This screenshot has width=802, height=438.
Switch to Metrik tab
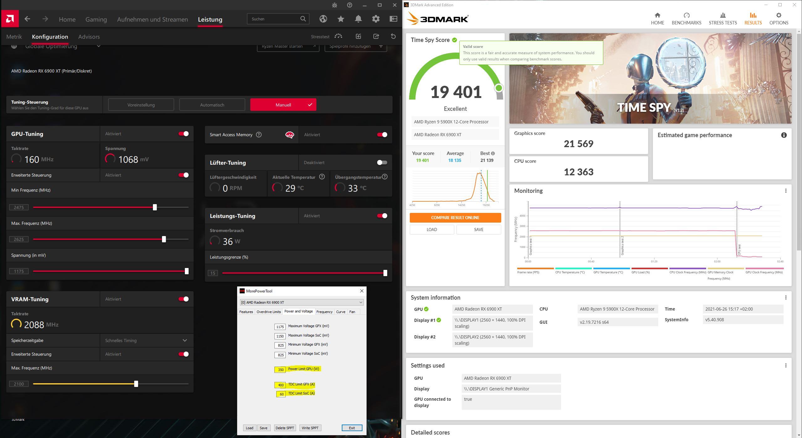(x=14, y=37)
